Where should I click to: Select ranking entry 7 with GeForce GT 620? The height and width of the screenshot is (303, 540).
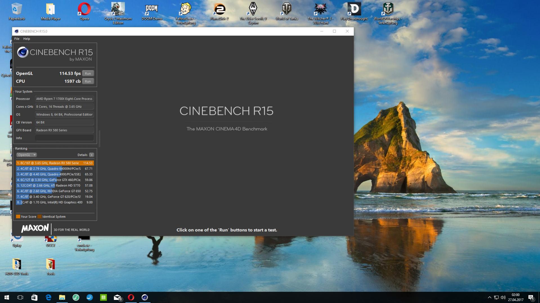tap(55, 197)
